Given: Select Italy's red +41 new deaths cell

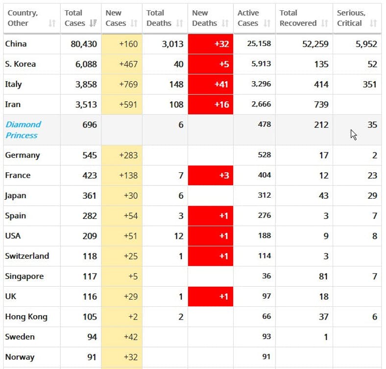Looking at the screenshot, I should point(211,84).
